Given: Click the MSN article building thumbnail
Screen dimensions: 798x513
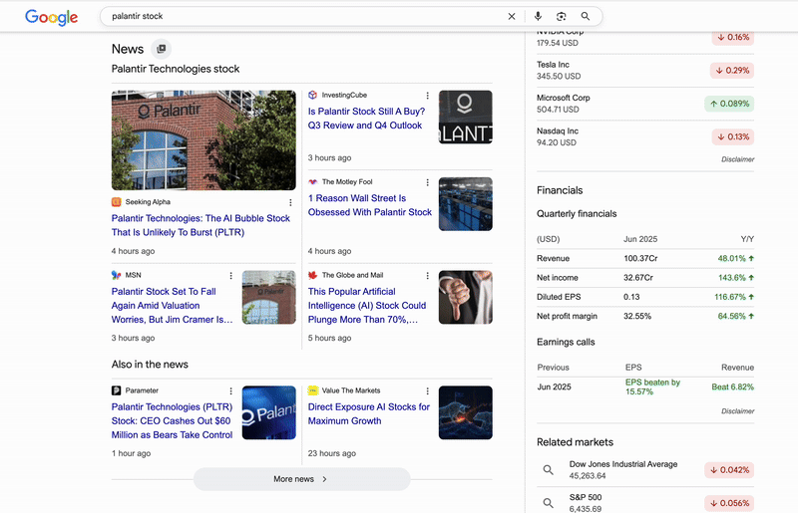Looking at the screenshot, I should click(268, 298).
